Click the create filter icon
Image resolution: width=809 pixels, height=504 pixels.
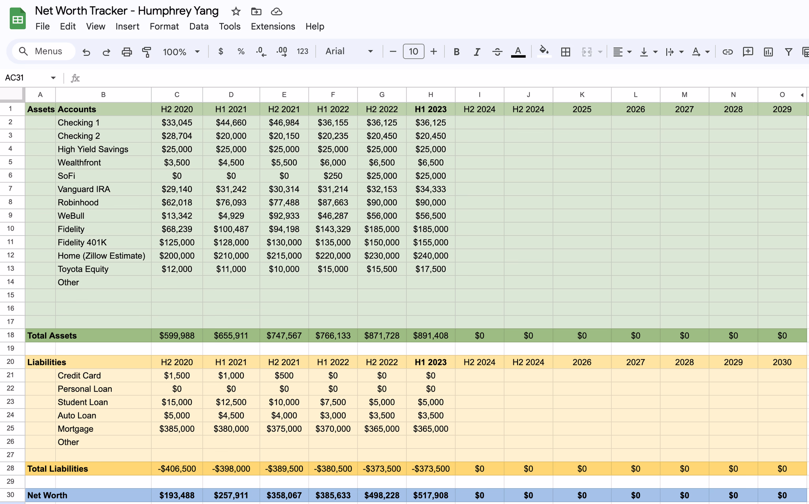pos(788,52)
